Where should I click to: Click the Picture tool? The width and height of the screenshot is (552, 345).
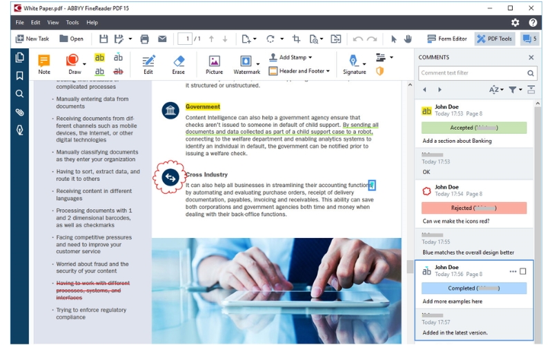(x=215, y=64)
